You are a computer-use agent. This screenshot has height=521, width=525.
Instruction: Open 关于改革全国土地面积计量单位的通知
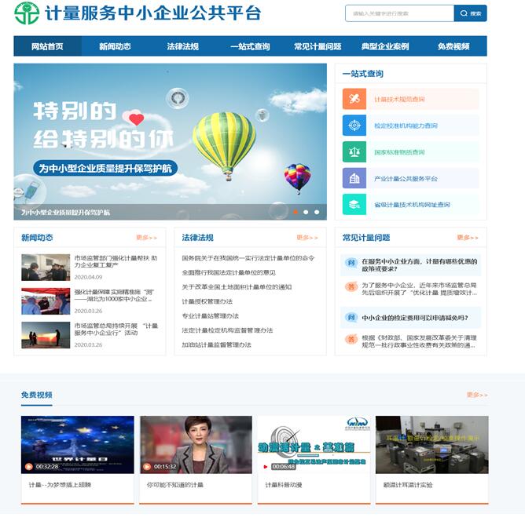click(x=237, y=286)
